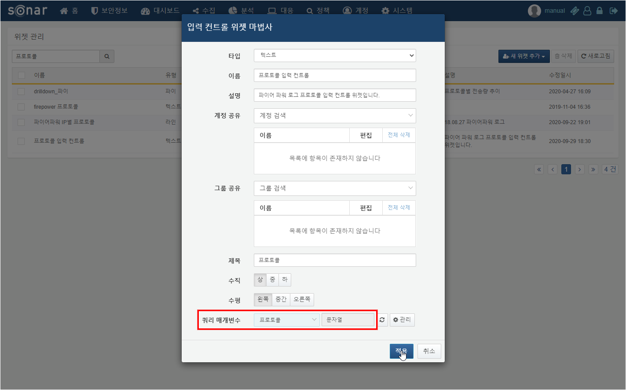The height and width of the screenshot is (390, 626).
Task: Go to next page of pagination
Action: point(580,169)
